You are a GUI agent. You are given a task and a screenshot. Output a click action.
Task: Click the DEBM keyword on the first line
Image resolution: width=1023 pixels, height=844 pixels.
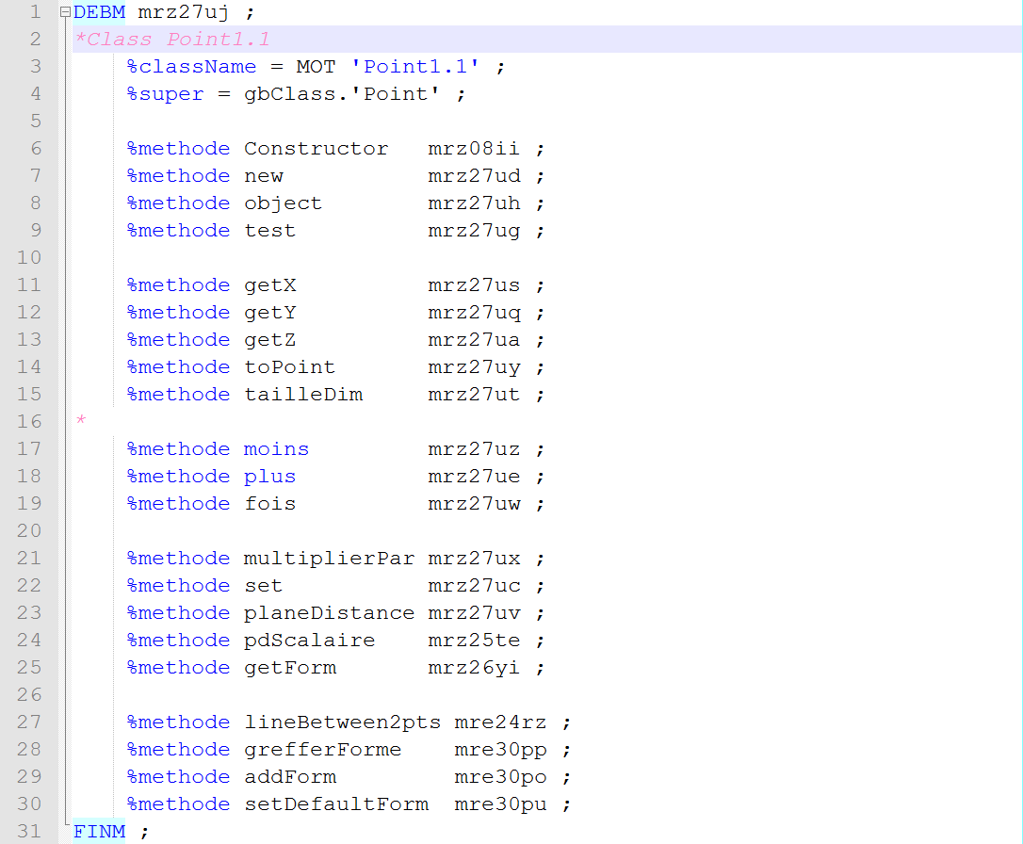[99, 12]
